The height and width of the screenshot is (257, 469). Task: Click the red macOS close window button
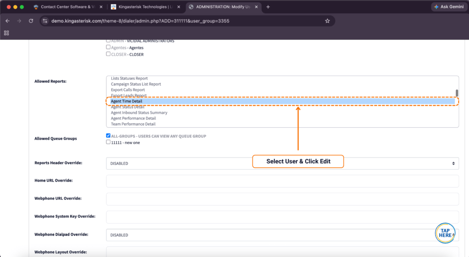(x=9, y=7)
